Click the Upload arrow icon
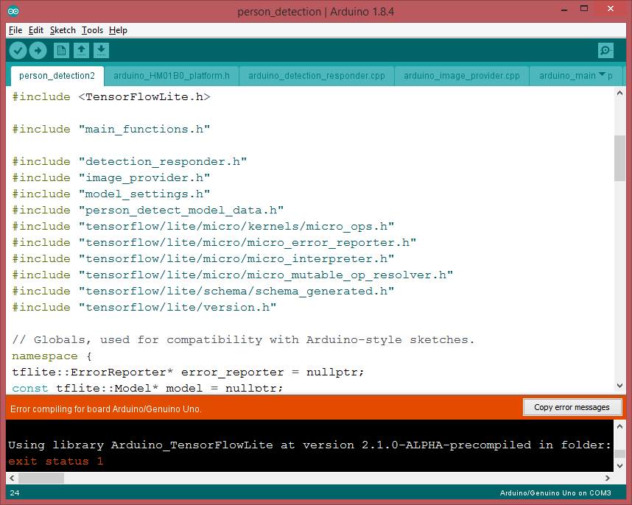Viewport: 632px width, 505px height. [x=38, y=51]
